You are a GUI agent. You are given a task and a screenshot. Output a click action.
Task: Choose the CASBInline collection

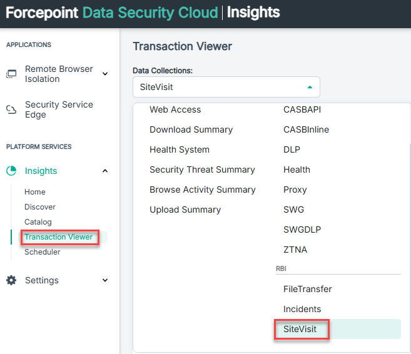tap(306, 129)
